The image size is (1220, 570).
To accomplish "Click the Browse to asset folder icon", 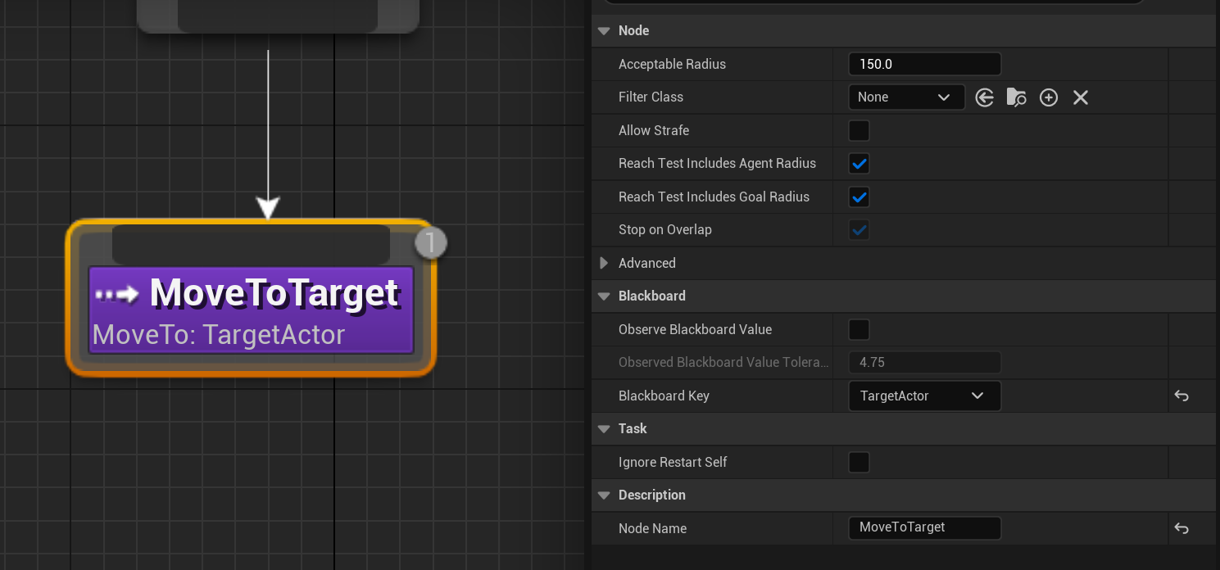I will [x=1016, y=97].
